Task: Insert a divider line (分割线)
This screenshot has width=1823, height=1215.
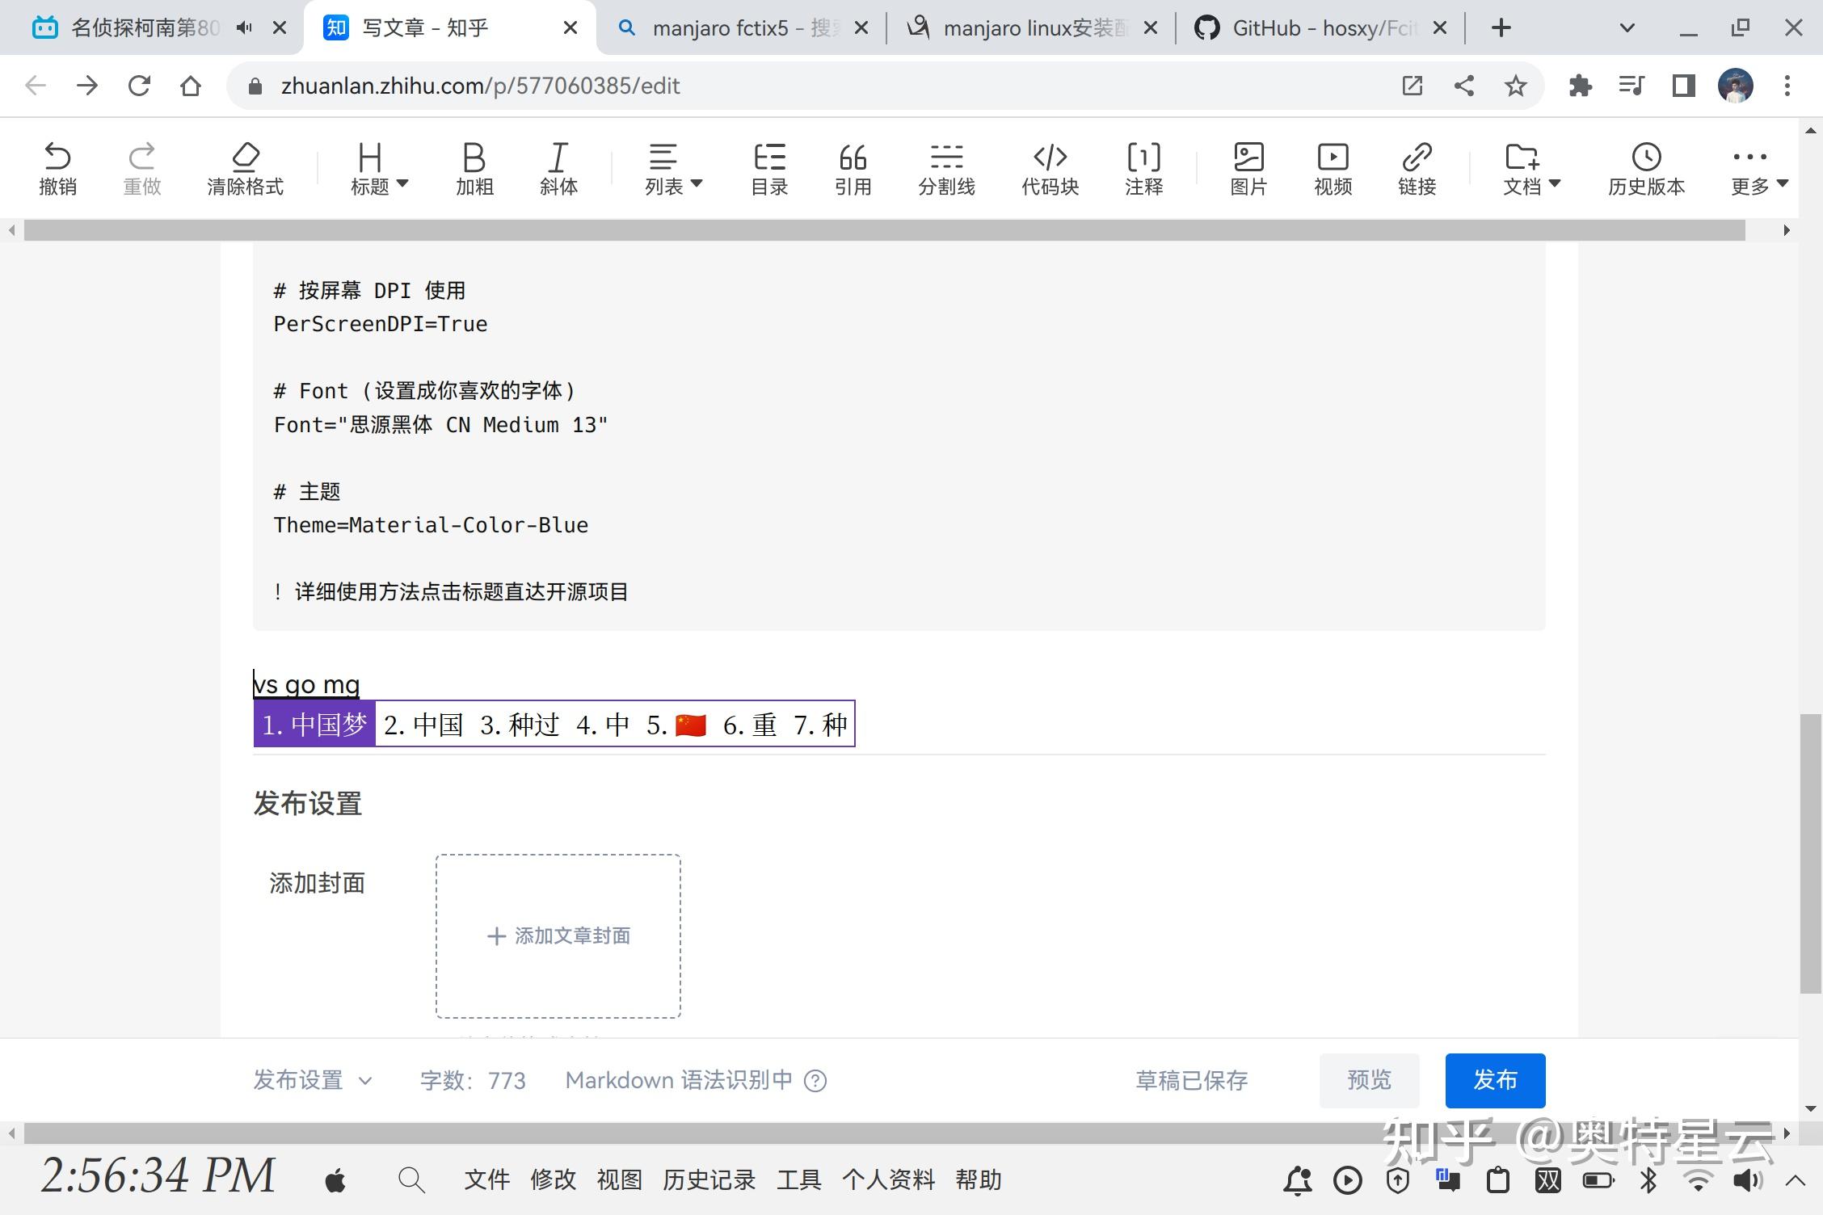Action: coord(946,168)
